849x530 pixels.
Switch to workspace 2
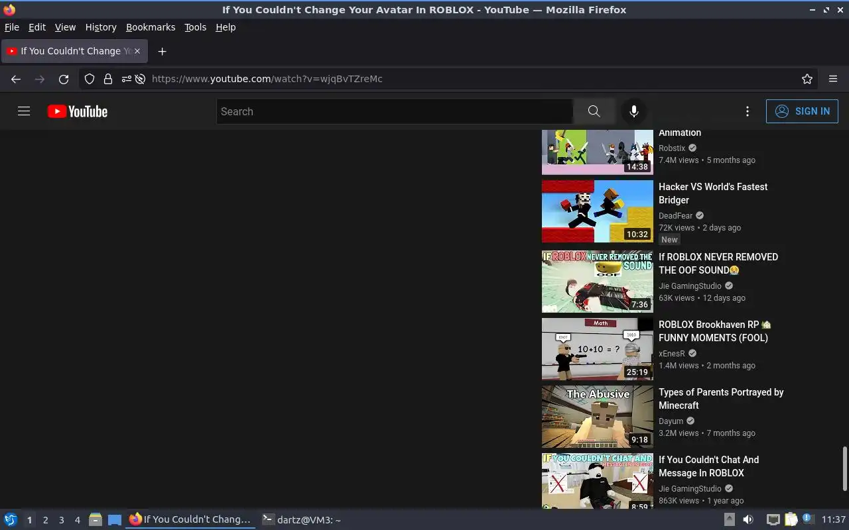[45, 520]
